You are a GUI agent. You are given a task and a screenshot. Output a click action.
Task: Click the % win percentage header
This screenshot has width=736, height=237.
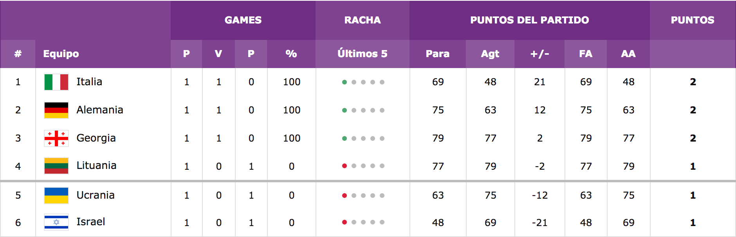pyautogui.click(x=291, y=54)
